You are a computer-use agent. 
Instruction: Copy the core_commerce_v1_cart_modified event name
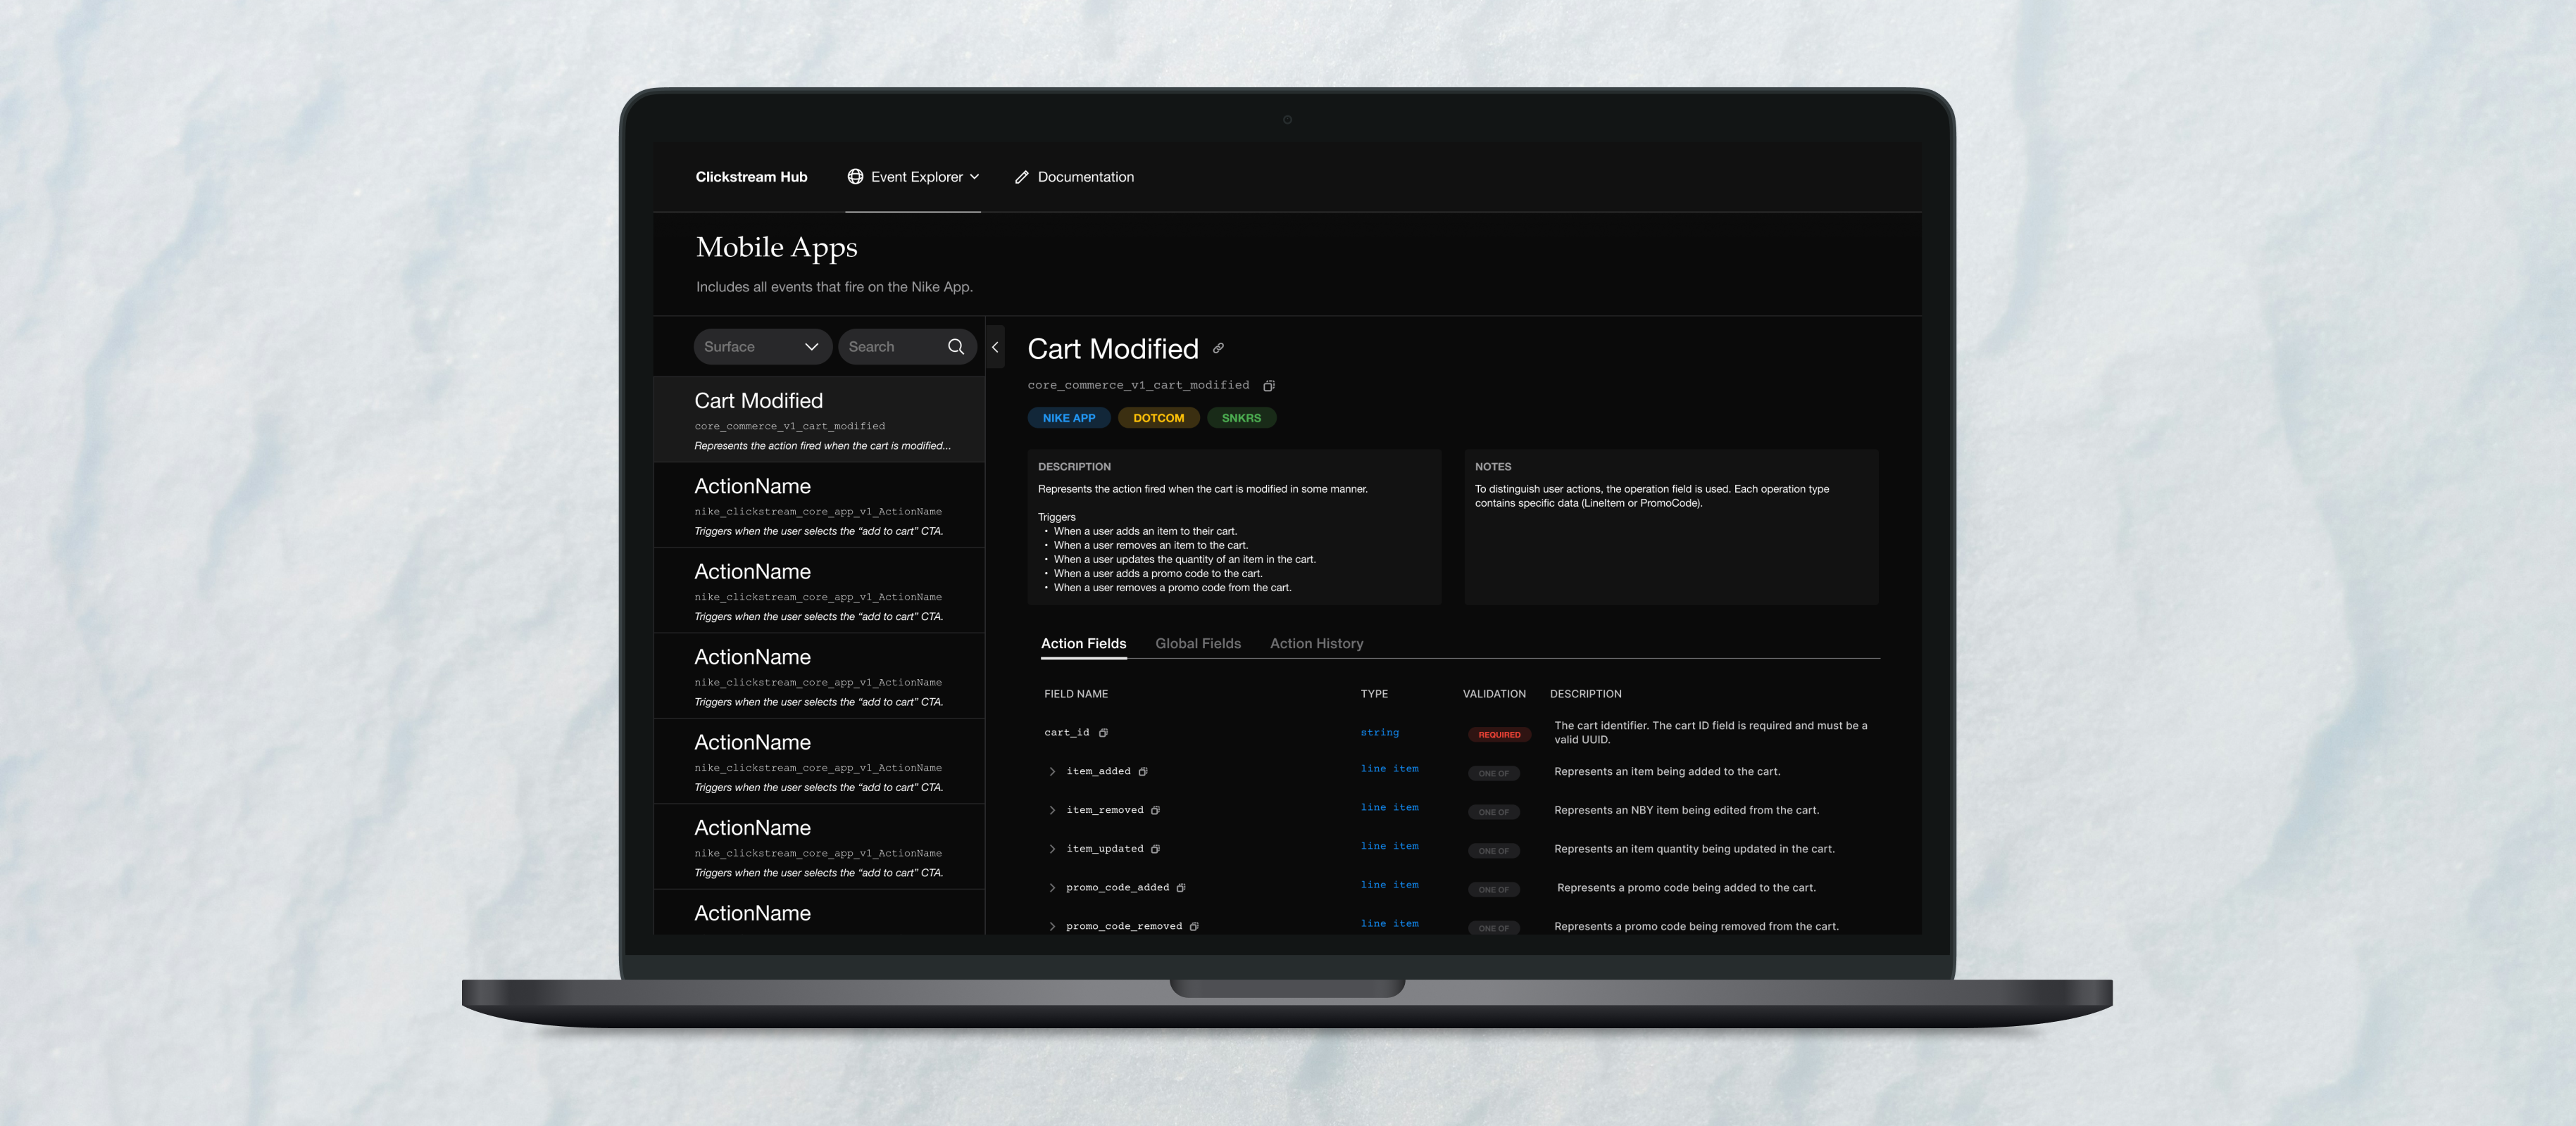coord(1268,386)
